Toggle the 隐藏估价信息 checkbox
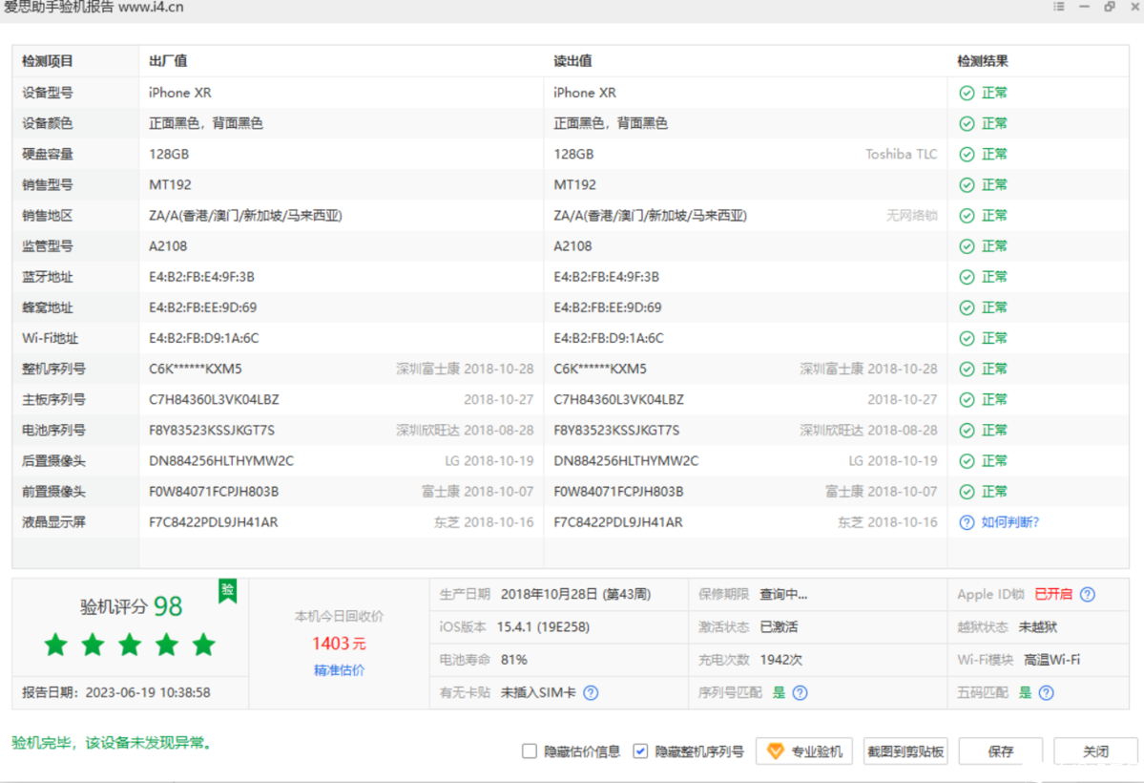Image resolution: width=1144 pixels, height=783 pixels. [530, 751]
